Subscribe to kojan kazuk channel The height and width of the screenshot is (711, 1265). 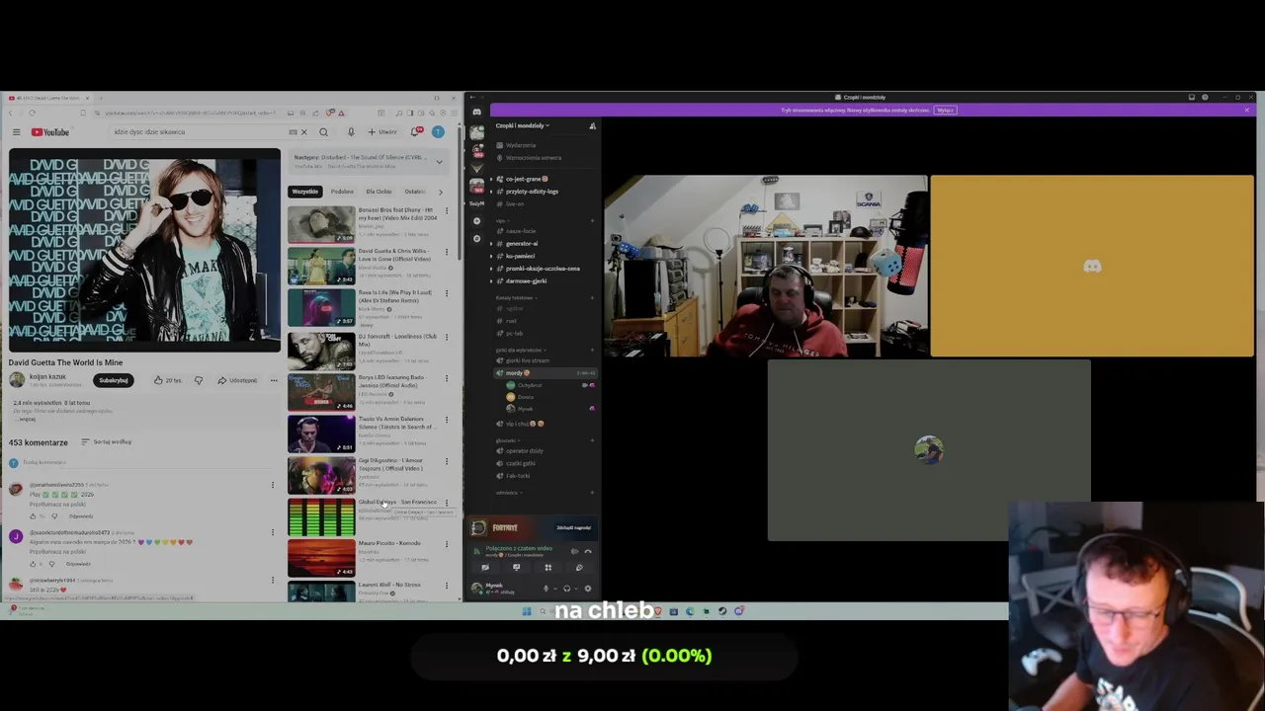coord(114,380)
